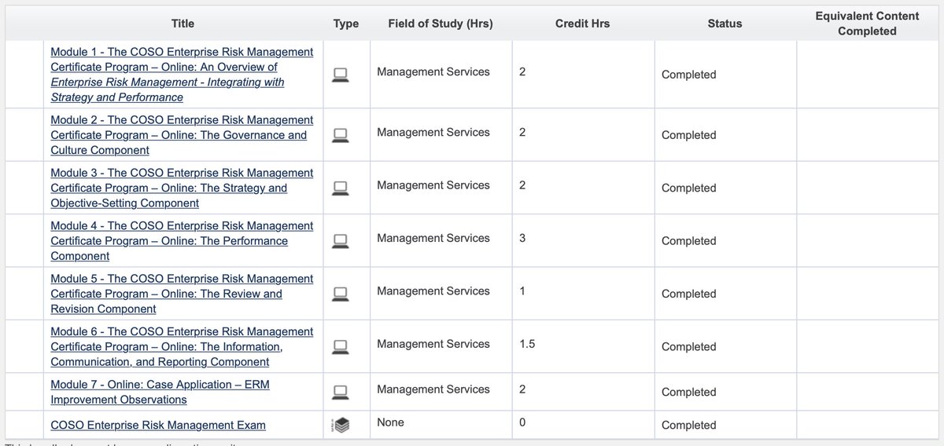This screenshot has height=446, width=944.
Task: Select Management Services cell in Module 6 row
Action: coord(433,343)
